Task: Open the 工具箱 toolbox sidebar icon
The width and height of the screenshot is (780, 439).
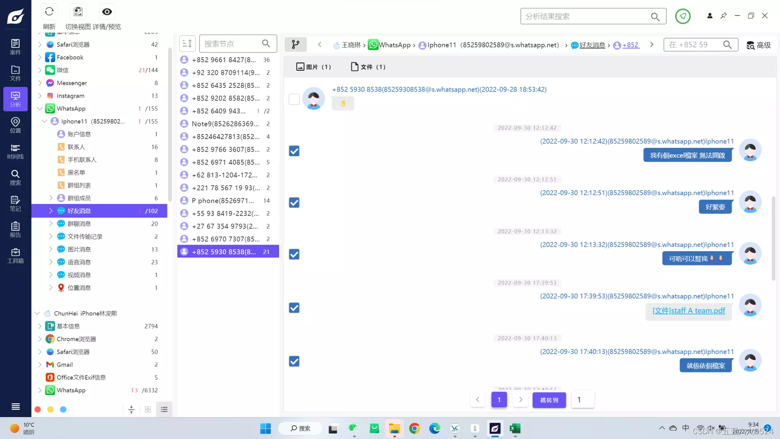Action: tap(15, 255)
